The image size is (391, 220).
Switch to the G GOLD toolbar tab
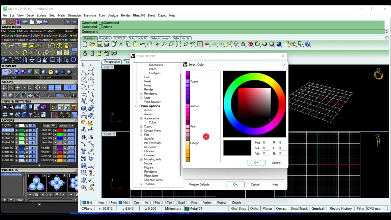coord(119,38)
